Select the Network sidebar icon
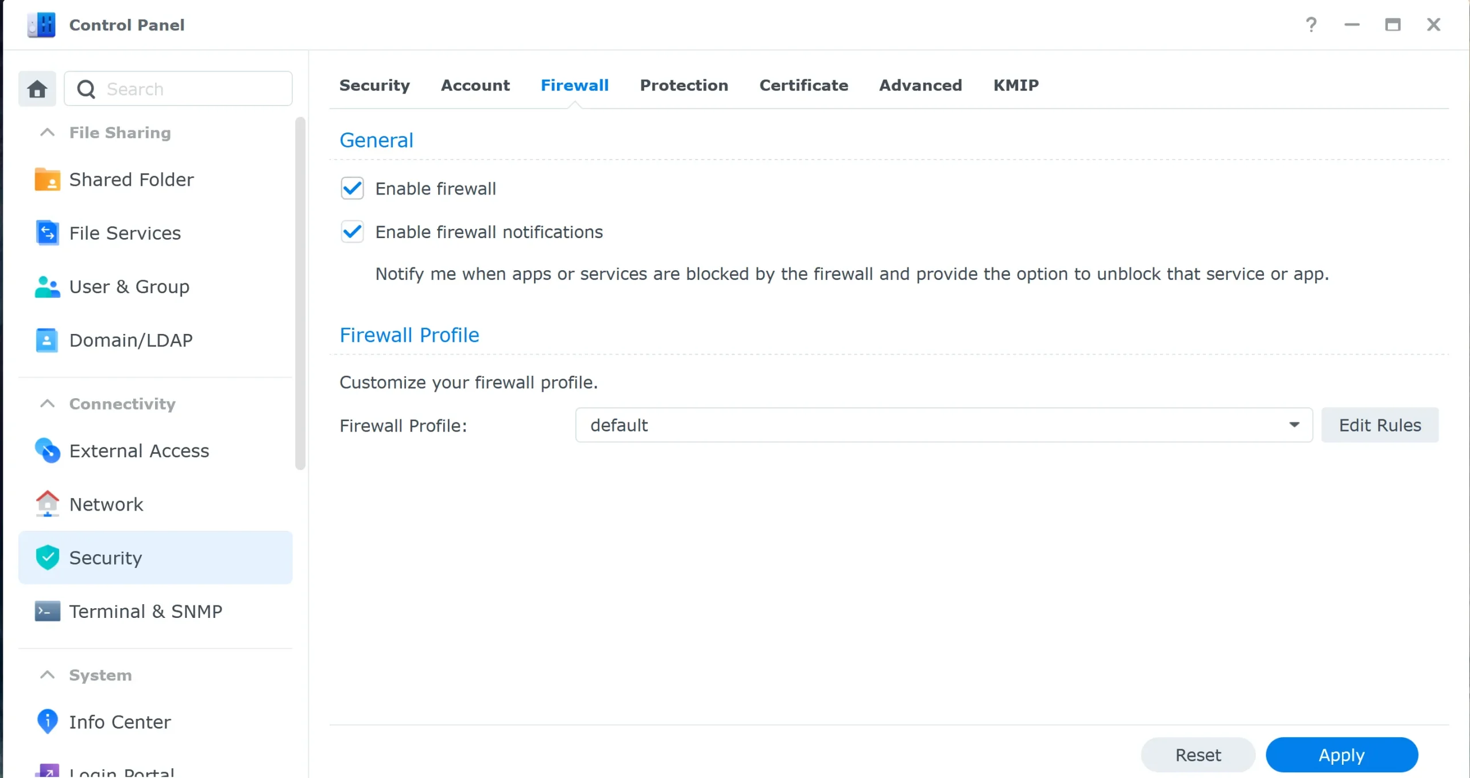Screen dimensions: 1470x778 coord(47,504)
